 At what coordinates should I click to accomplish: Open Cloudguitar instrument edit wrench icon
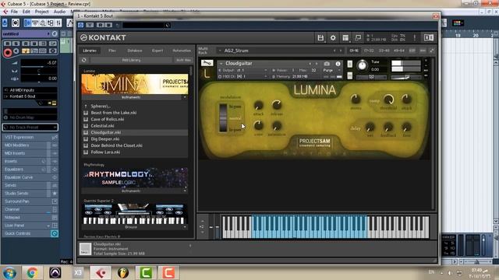tap(207, 63)
